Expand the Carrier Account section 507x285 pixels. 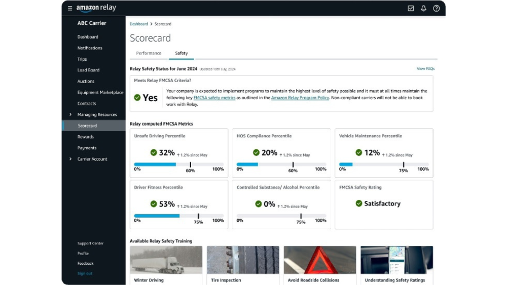(70, 159)
